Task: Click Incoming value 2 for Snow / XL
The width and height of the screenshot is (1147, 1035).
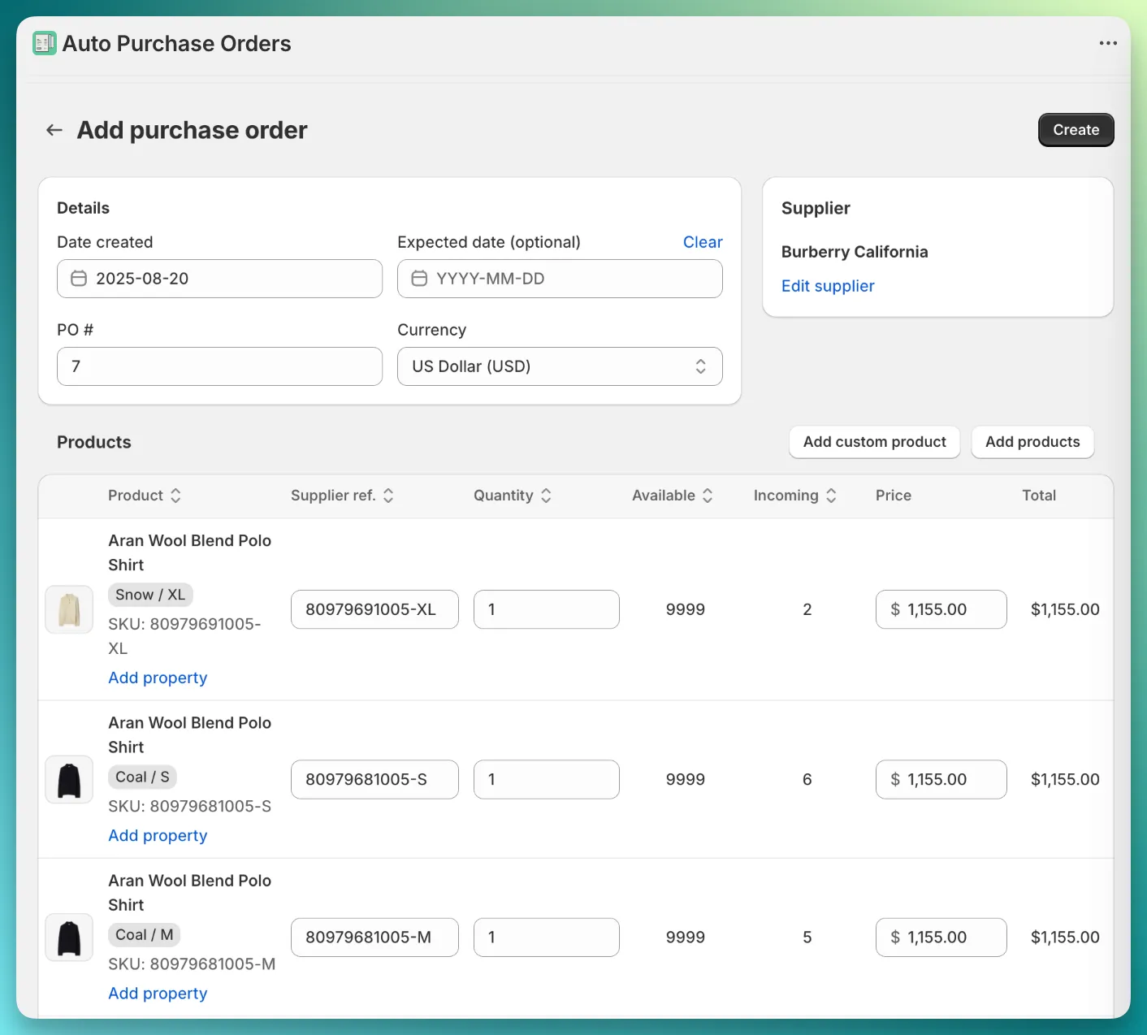Action: (807, 609)
